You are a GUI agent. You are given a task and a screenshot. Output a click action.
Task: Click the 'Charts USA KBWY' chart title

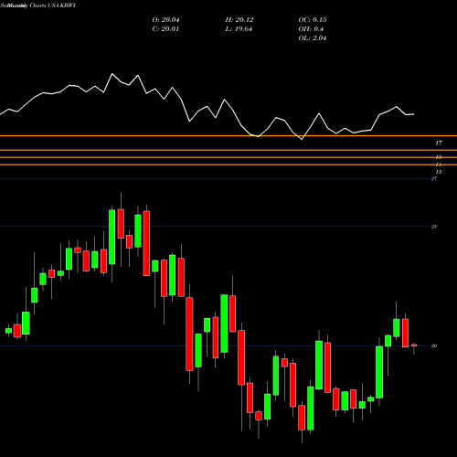point(53,5)
